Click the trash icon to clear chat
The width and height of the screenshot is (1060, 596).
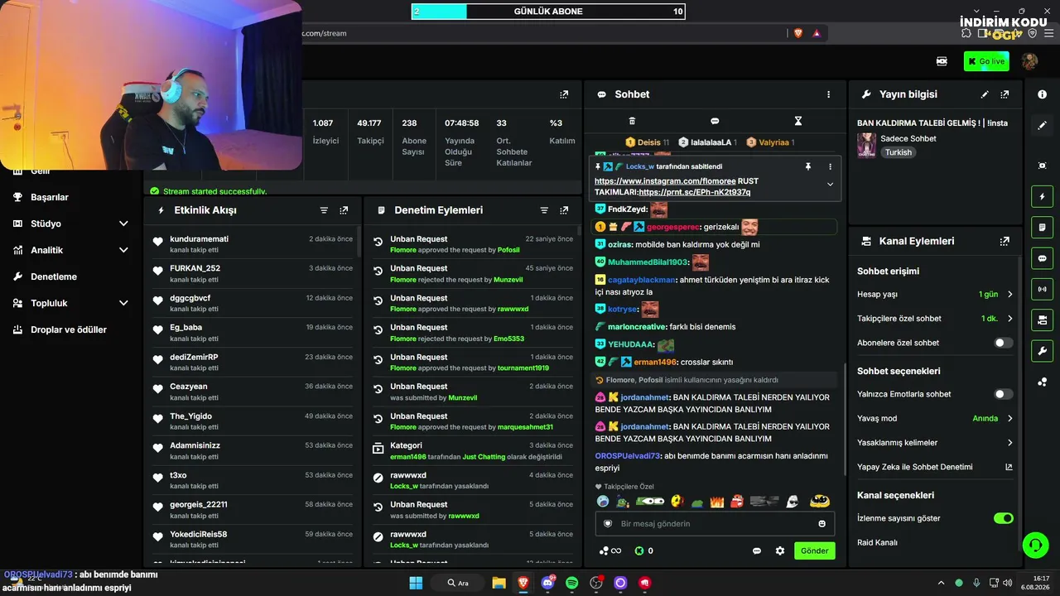tap(632, 121)
